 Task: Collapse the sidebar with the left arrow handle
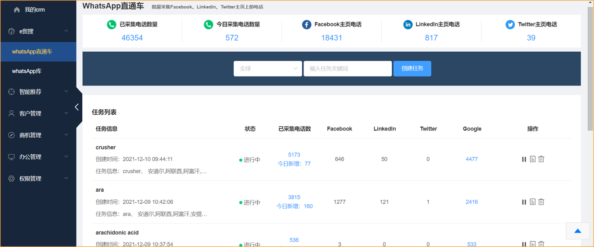point(77,107)
